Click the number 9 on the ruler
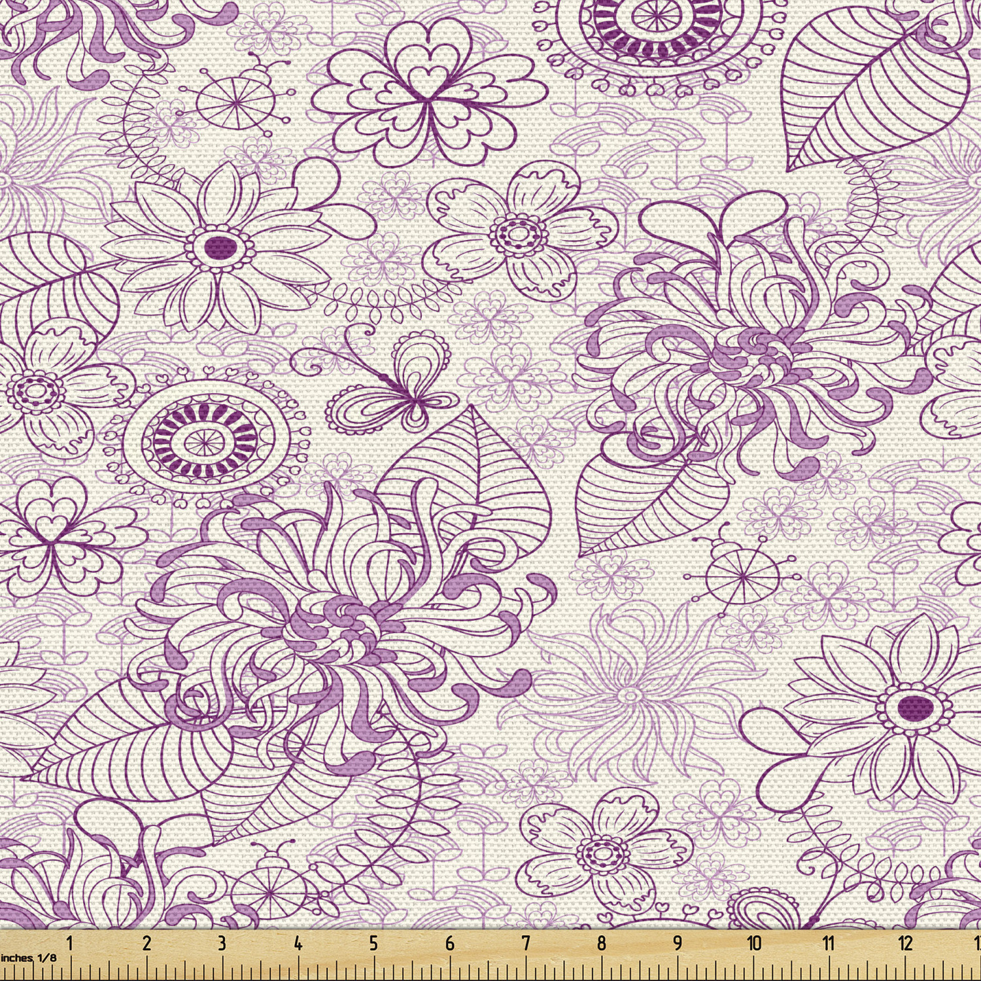Viewport: 981px width, 981px height. pos(678,943)
